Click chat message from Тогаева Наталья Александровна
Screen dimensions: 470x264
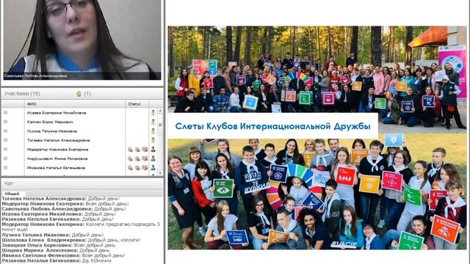pos(60,199)
